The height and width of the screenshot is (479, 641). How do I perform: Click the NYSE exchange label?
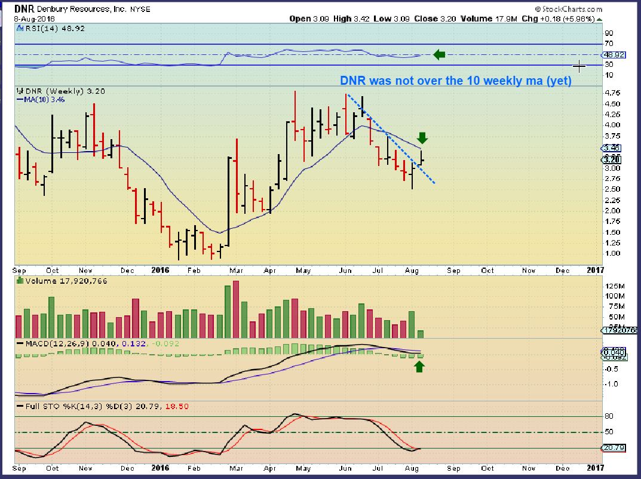tap(140, 9)
